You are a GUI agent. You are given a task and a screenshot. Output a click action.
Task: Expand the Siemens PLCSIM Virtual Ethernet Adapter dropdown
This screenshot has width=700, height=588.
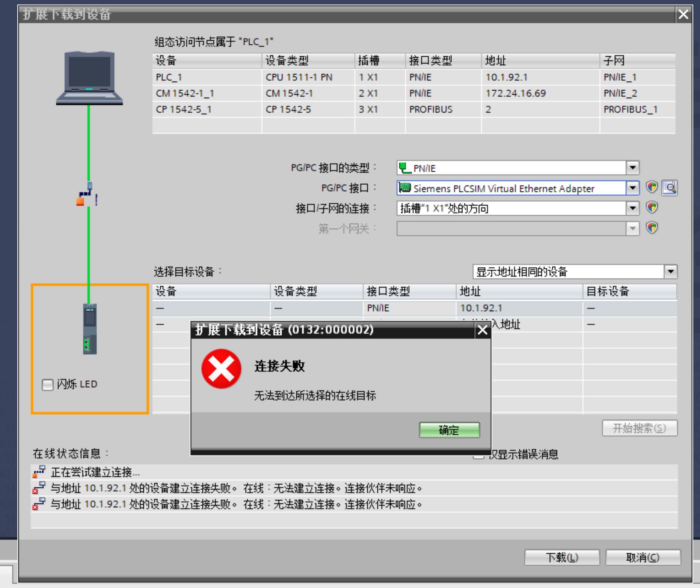632,188
